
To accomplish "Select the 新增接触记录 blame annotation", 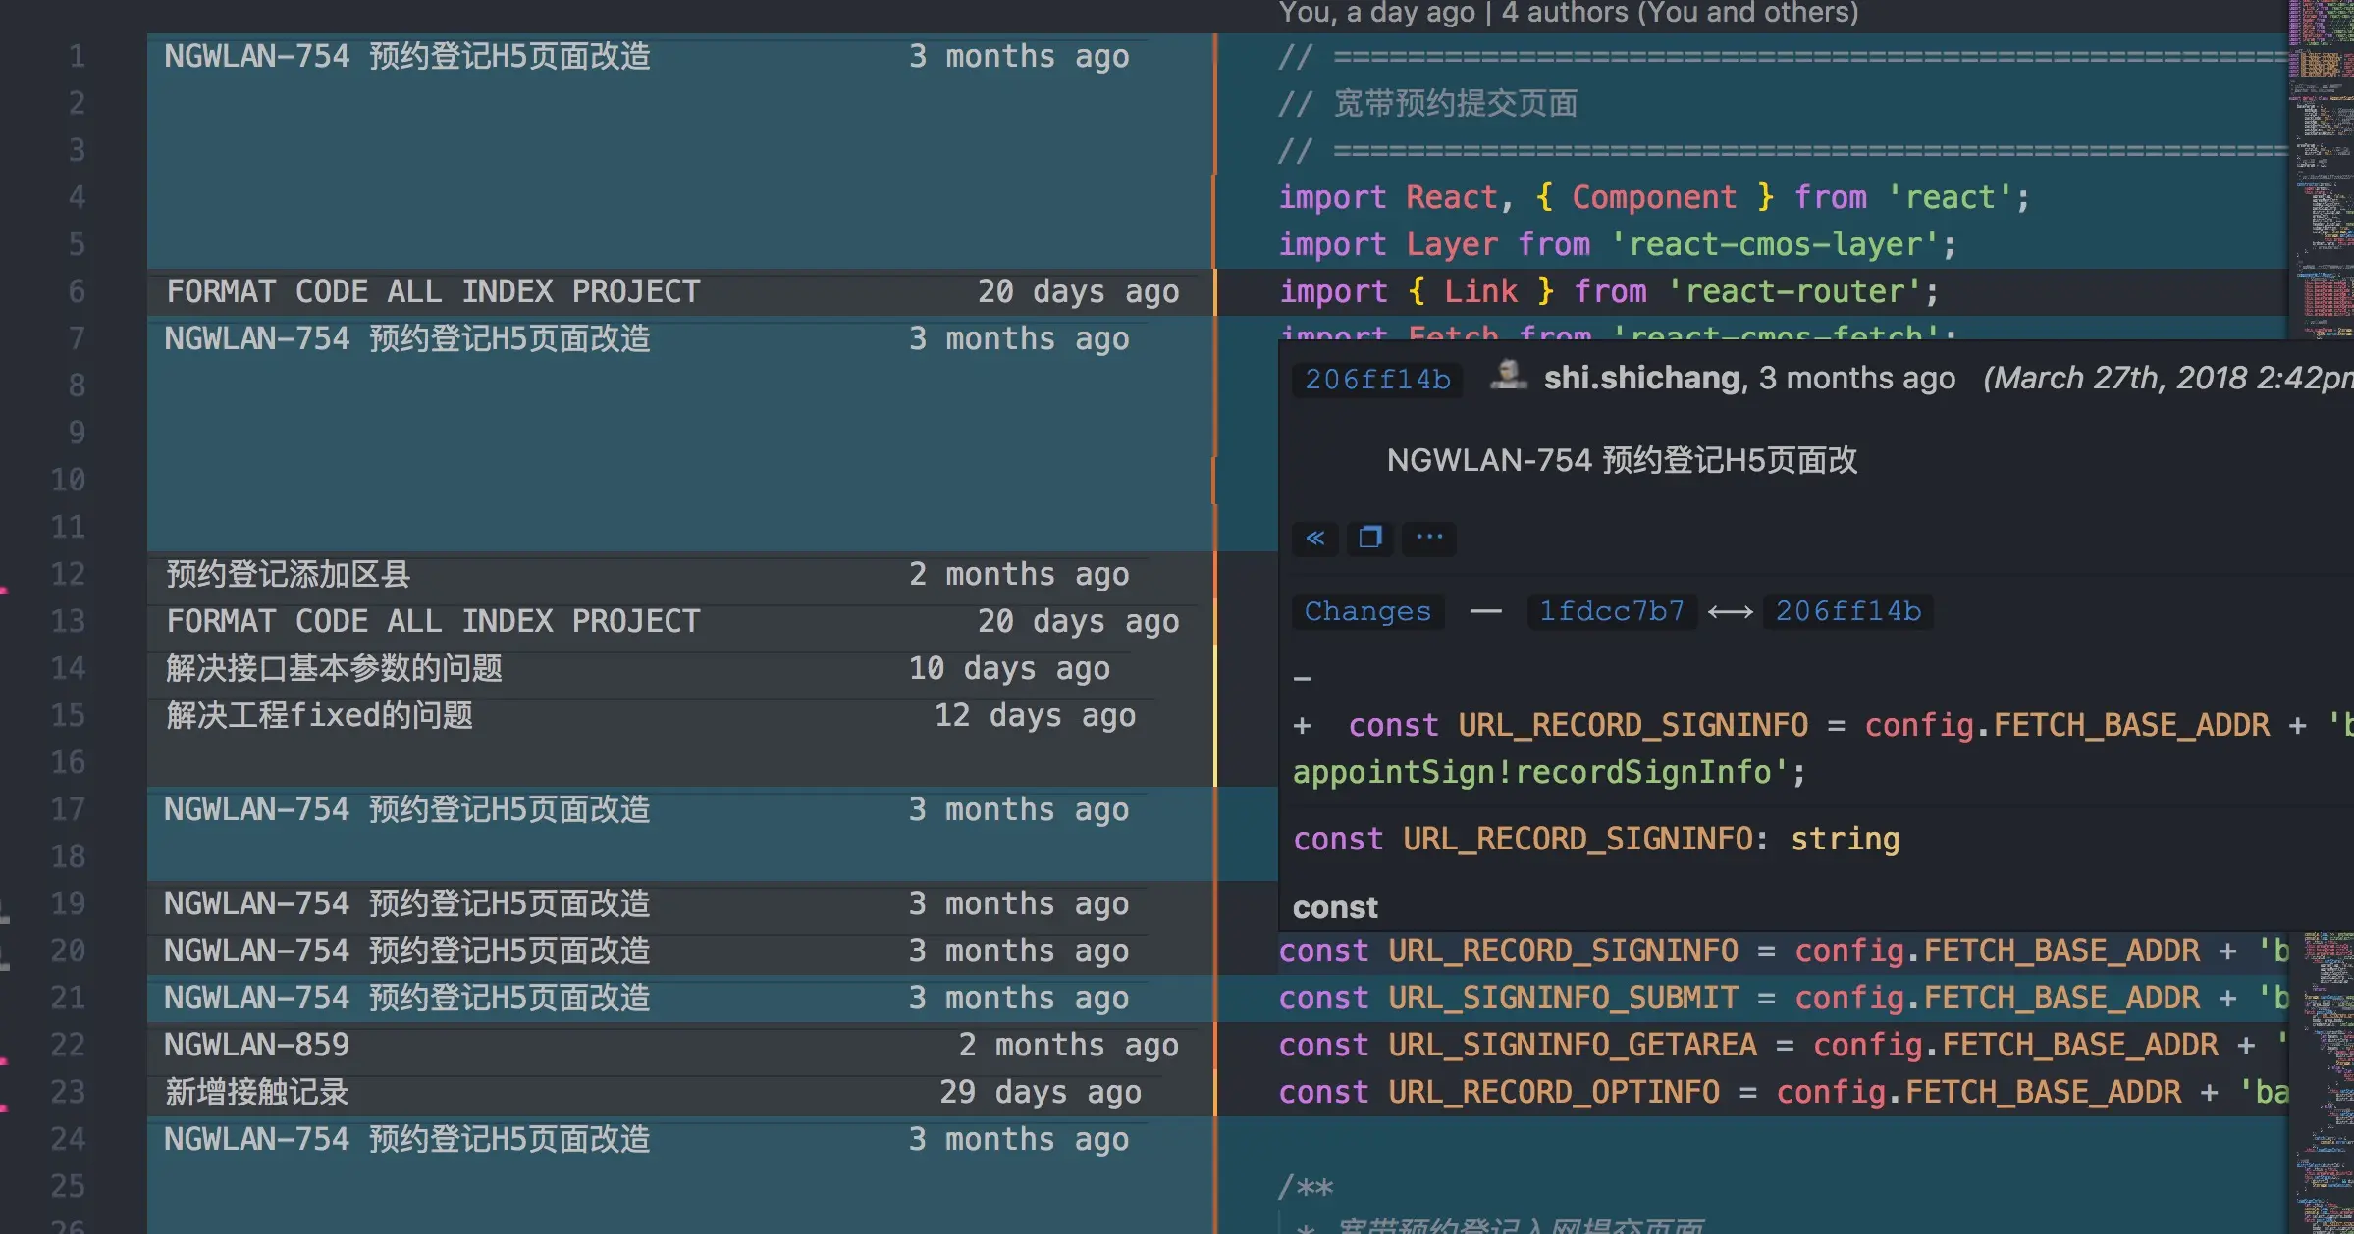I will (257, 1092).
